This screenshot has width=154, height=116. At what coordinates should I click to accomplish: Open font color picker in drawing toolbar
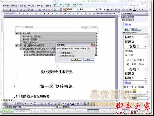click(73, 104)
